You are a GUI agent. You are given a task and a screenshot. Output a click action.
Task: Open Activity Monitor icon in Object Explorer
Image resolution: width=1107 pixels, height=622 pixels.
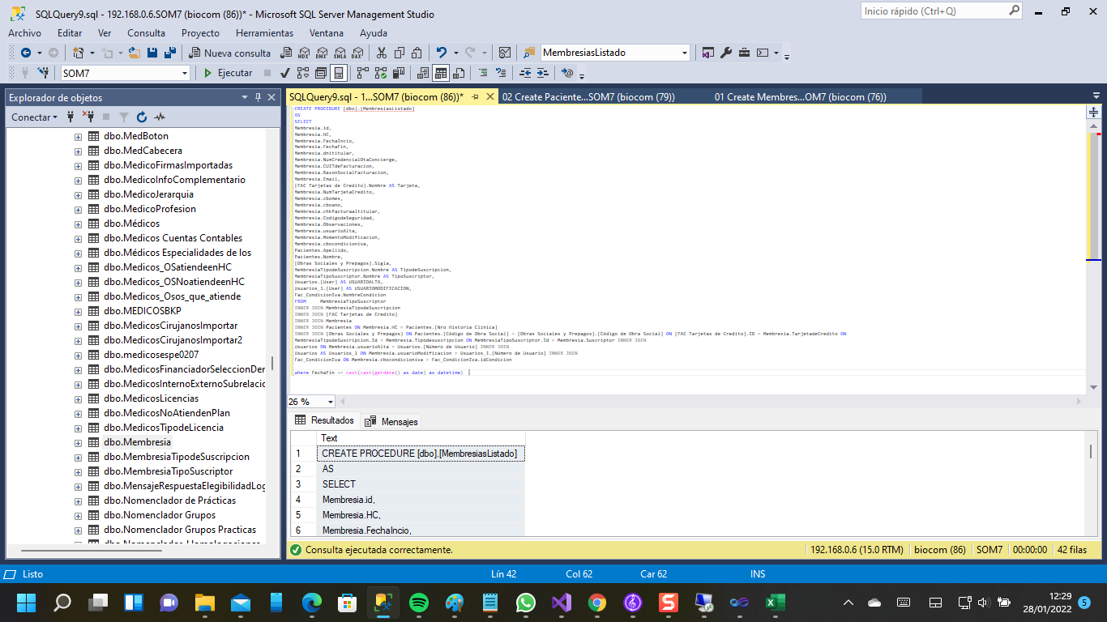pyautogui.click(x=160, y=117)
